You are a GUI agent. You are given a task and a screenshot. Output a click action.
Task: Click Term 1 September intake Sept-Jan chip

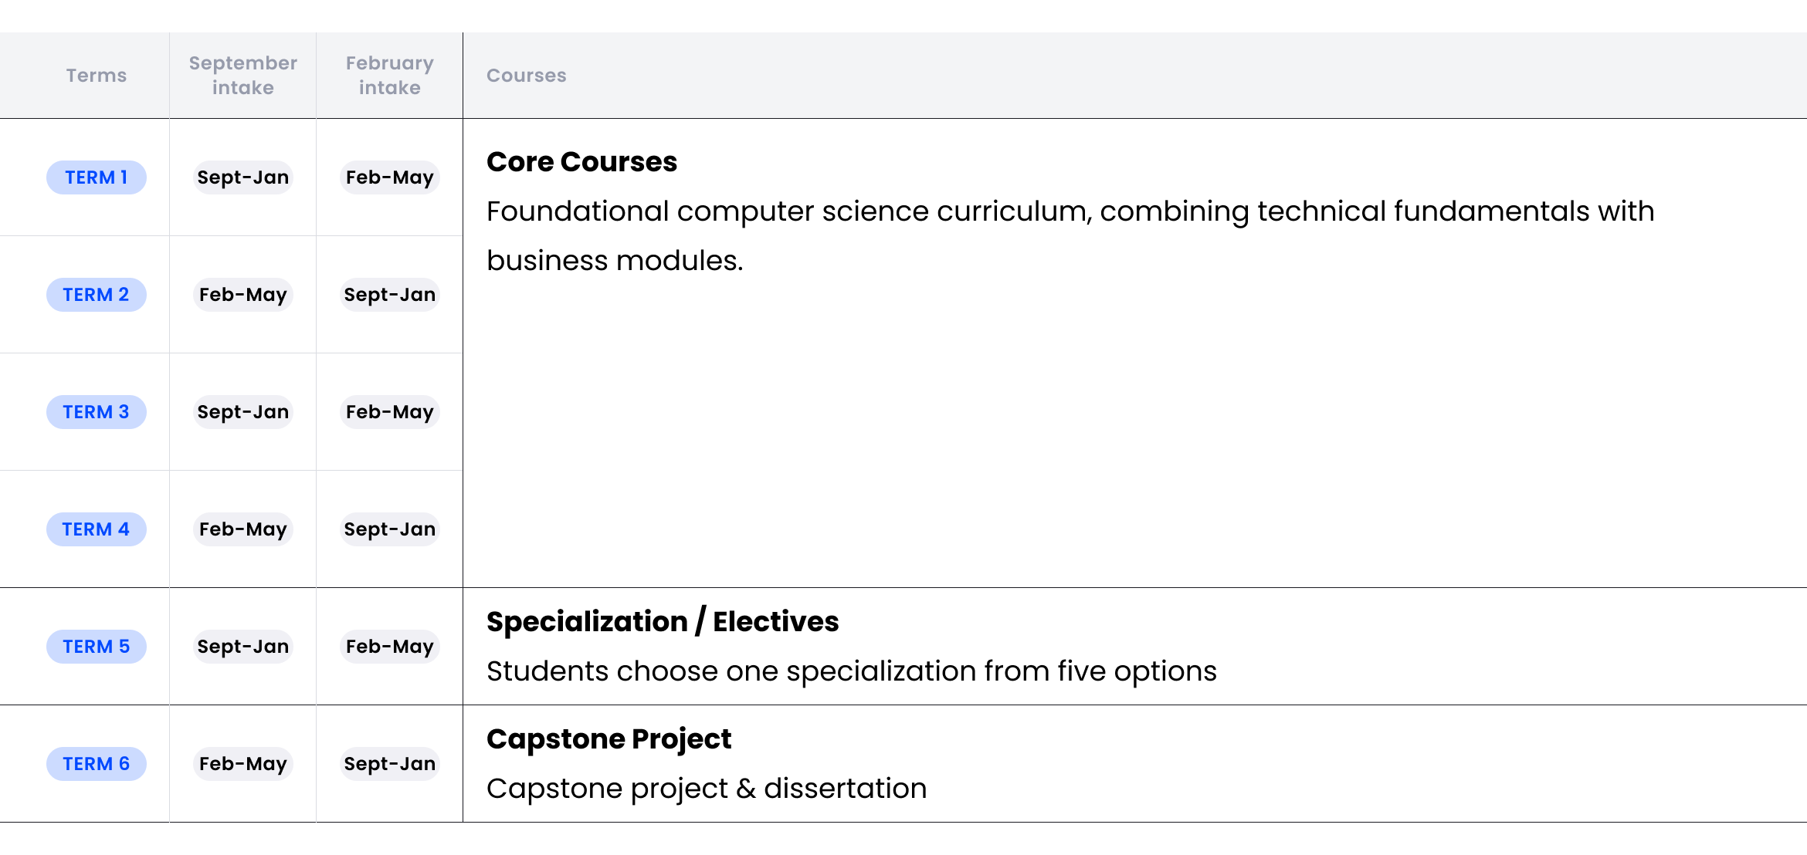pyautogui.click(x=242, y=177)
